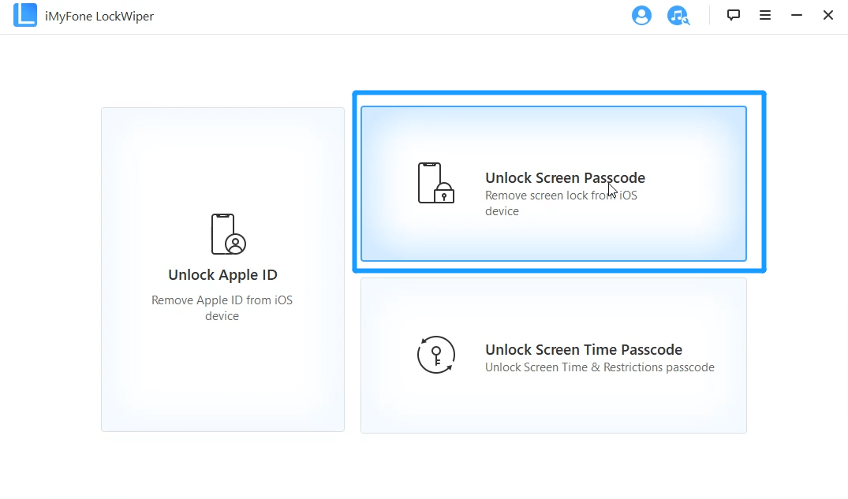Click Unlock Screen Time & Restrictions passcode text
Viewport: 848px width, 499px height.
click(600, 367)
